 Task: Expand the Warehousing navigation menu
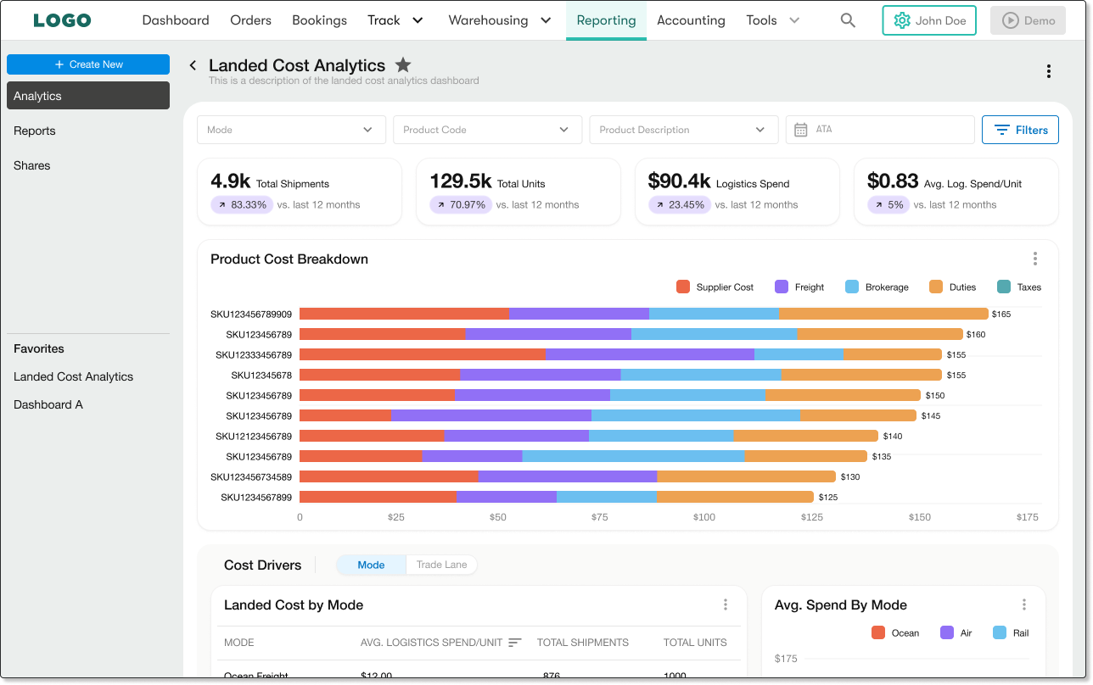(499, 19)
